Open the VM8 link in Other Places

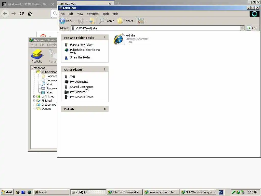coord(73,77)
